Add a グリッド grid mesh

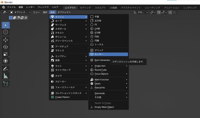coord(109,50)
